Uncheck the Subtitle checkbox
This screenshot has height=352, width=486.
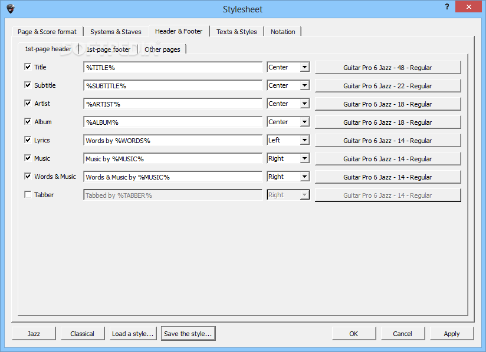click(28, 85)
